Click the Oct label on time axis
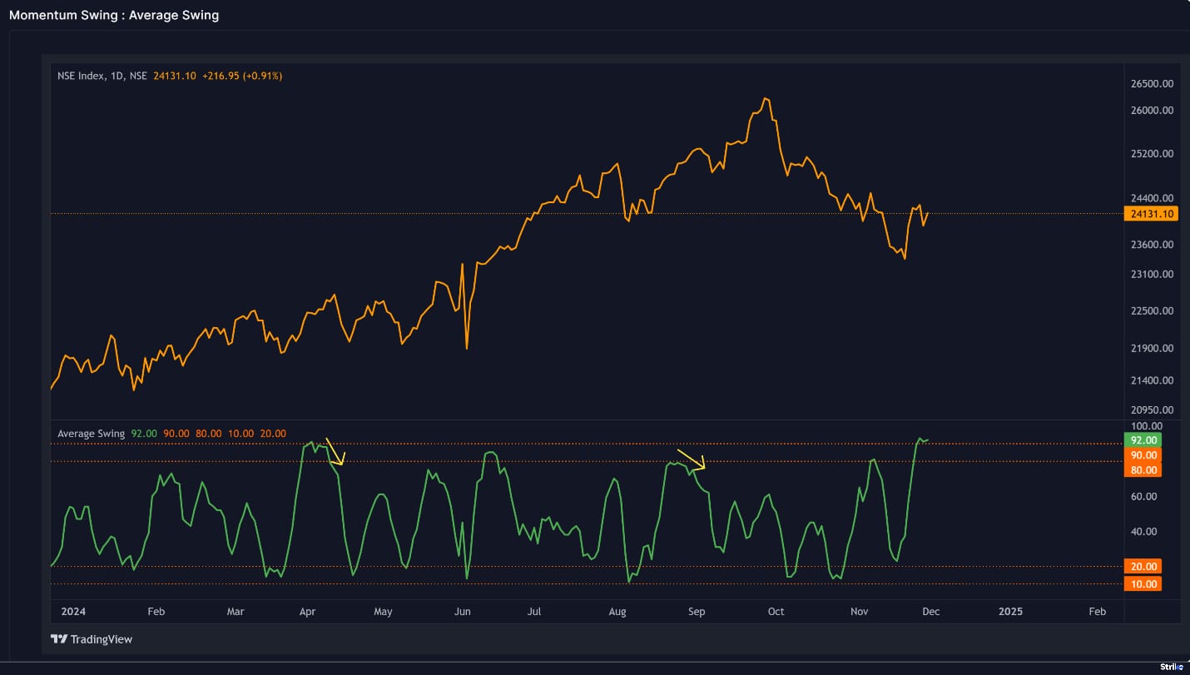This screenshot has width=1190, height=675. point(776,612)
